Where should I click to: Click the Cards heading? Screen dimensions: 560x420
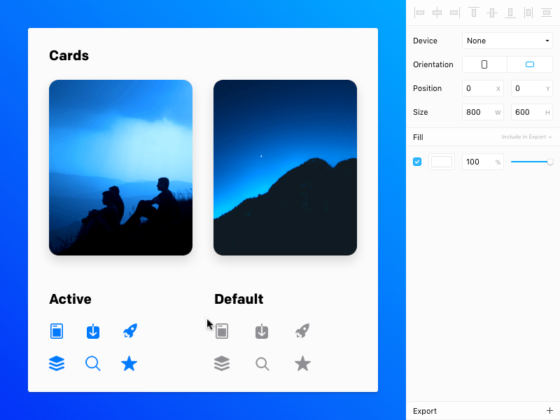point(69,55)
